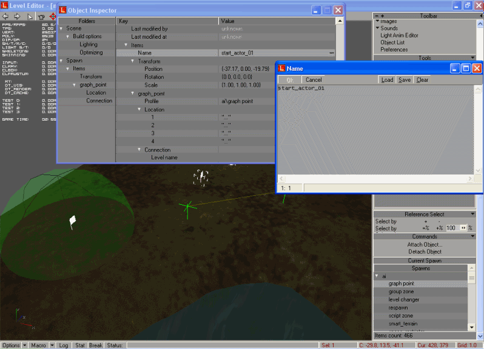Click the plus icon in Toolbar header
Screen dimensions: 484x349
tap(383, 16)
